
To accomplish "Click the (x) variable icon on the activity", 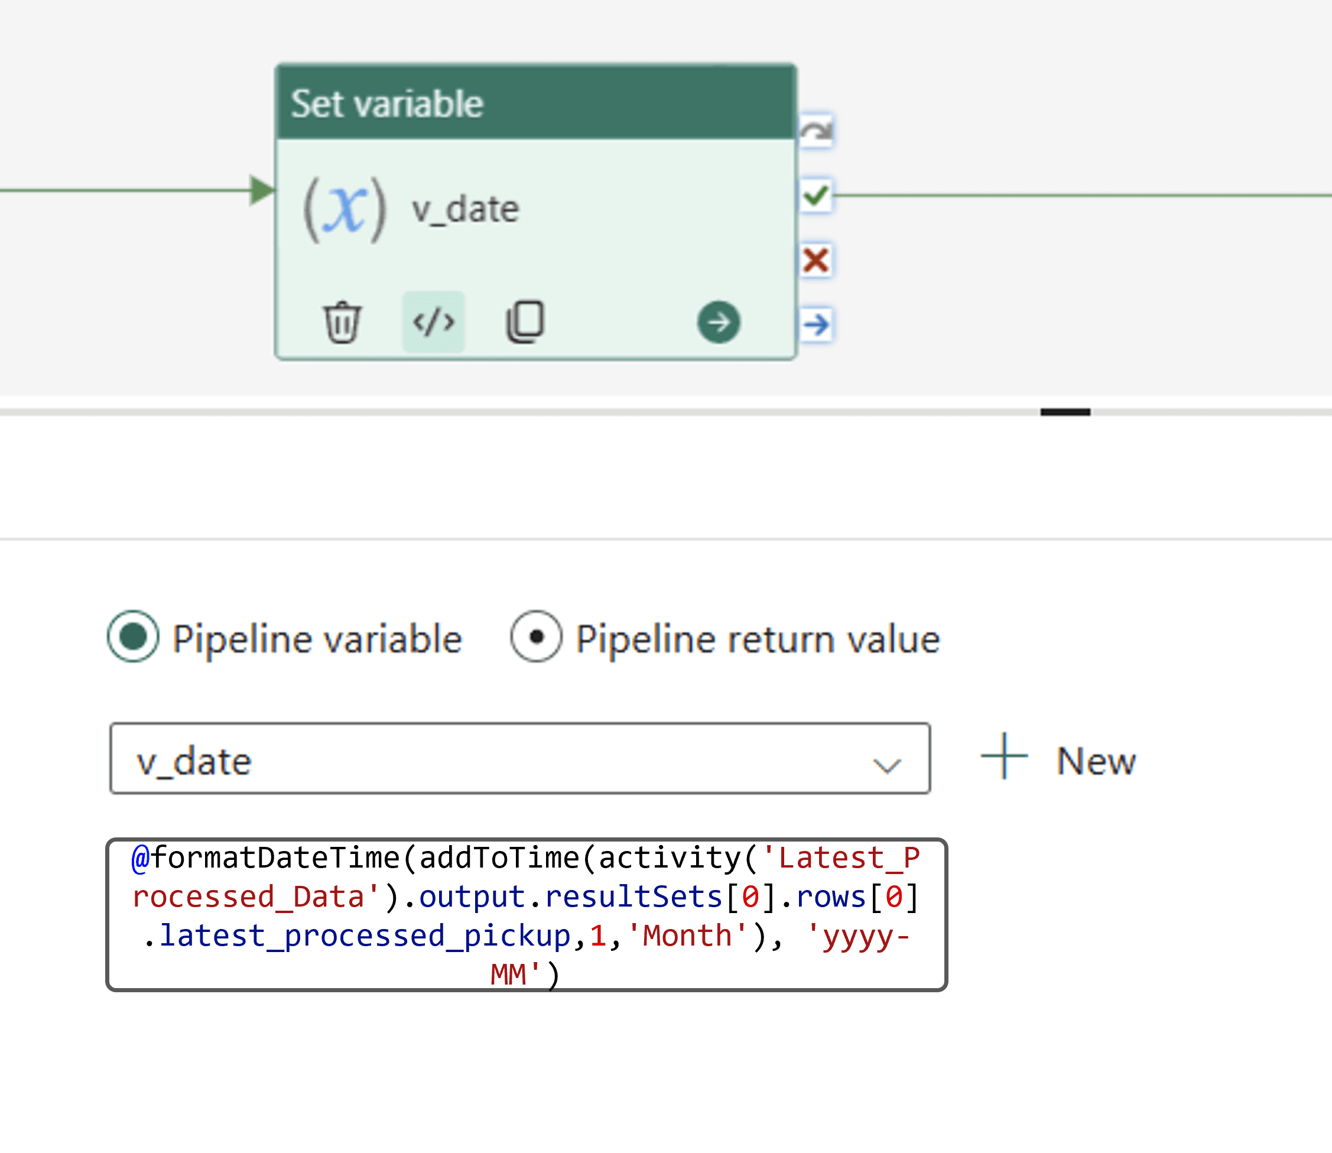I will [x=346, y=209].
